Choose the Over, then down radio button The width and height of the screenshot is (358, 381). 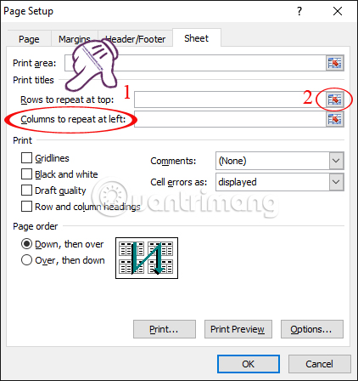pyautogui.click(x=26, y=260)
